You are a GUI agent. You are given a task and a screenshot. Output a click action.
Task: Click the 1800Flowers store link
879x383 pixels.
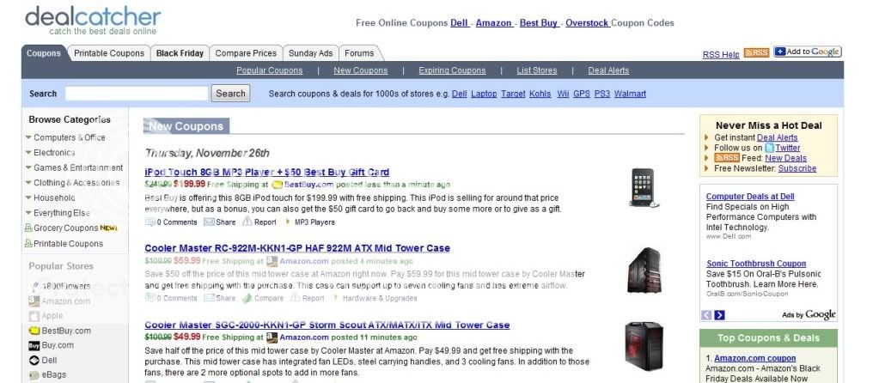(x=66, y=286)
